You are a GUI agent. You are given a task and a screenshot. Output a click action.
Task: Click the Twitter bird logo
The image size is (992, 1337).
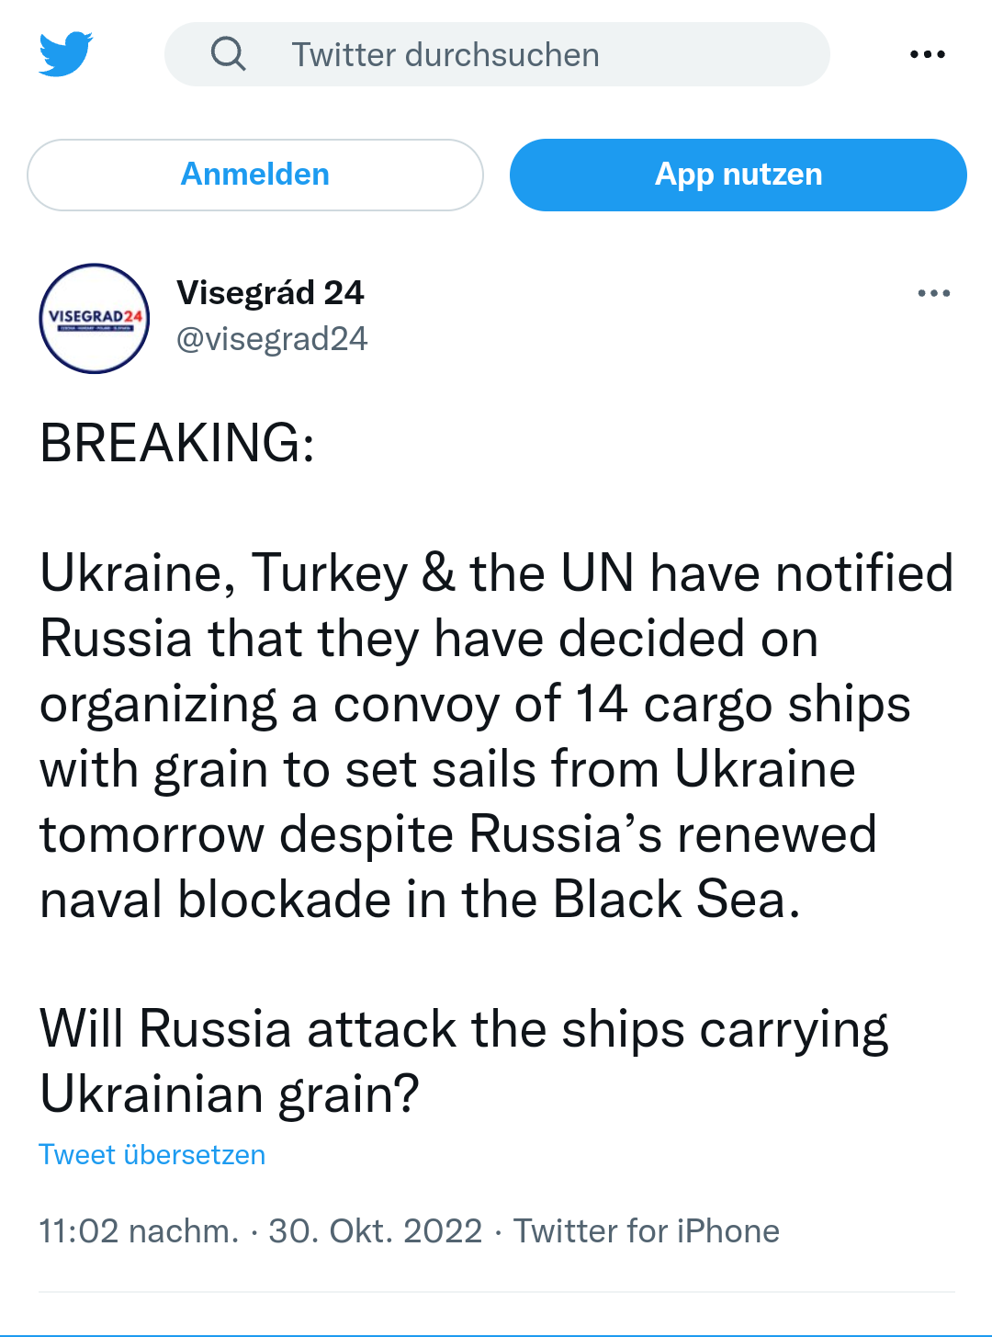66,54
